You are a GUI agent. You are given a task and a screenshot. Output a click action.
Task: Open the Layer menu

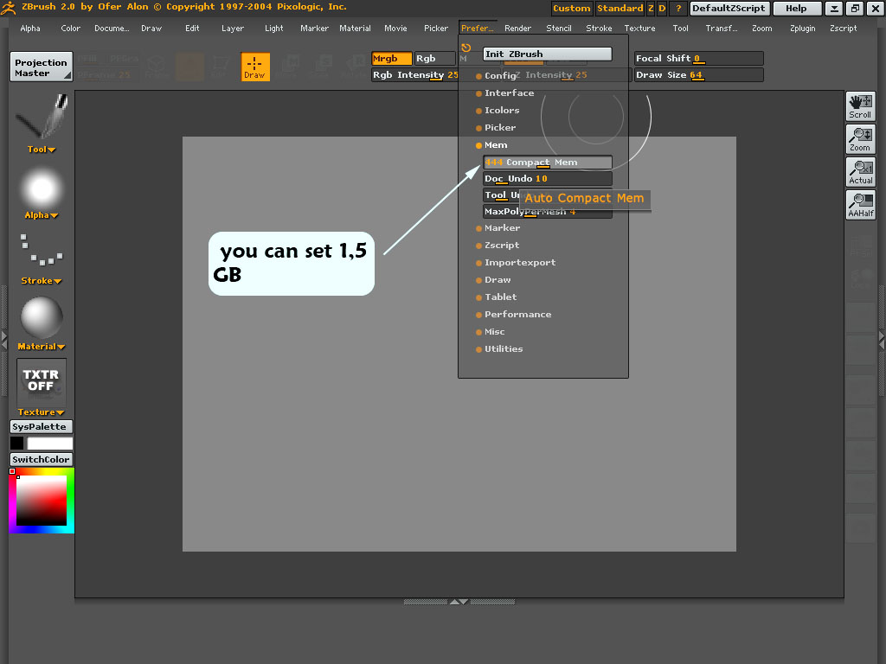click(233, 29)
